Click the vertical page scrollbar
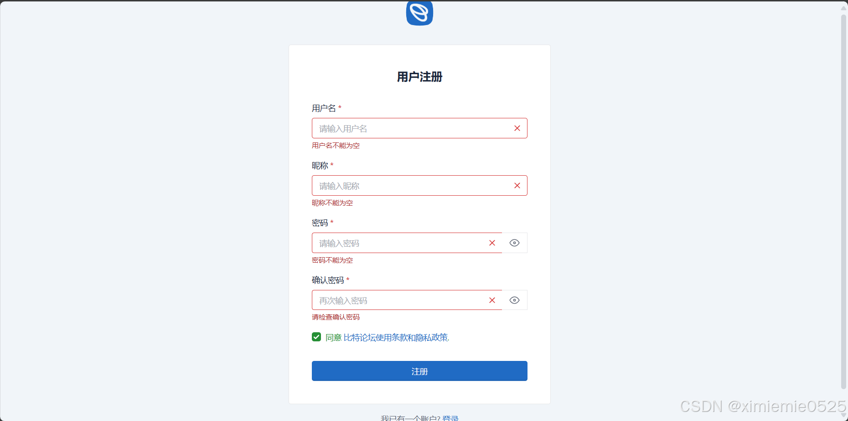 click(843, 201)
